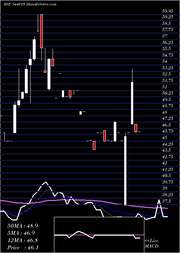
Task: Click the 12MA : 46.8 readout
Action: (x=22, y=240)
